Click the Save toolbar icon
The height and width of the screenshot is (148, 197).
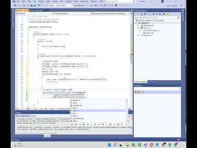tap(32, 5)
